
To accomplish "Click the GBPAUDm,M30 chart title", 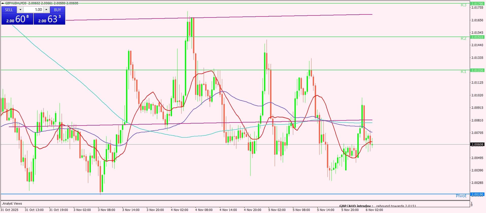I will pos(16,3).
